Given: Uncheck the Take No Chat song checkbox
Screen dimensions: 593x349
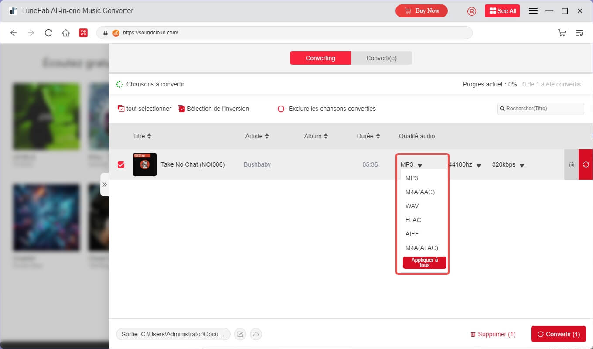Looking at the screenshot, I should pos(121,164).
